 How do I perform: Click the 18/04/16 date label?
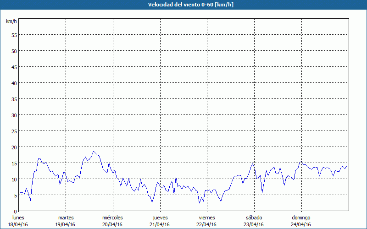click(18, 224)
